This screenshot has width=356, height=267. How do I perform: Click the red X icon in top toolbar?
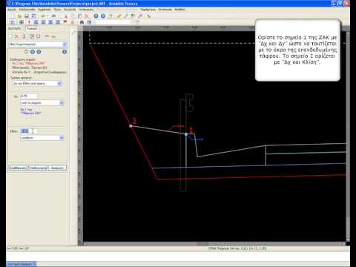click(87, 16)
